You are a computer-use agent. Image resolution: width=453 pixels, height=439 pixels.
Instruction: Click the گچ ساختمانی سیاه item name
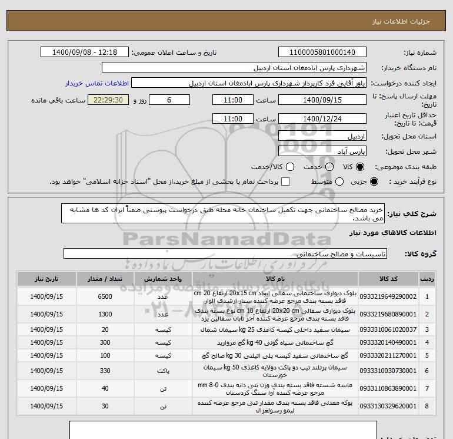(275, 342)
